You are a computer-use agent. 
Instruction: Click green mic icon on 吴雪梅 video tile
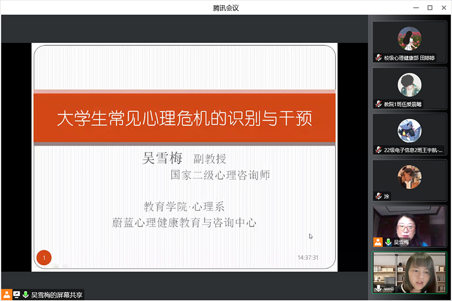point(388,242)
